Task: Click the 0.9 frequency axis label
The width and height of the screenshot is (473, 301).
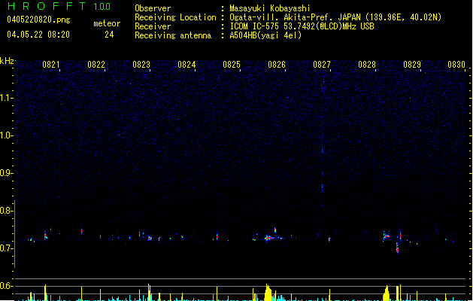Action: (x=6, y=173)
